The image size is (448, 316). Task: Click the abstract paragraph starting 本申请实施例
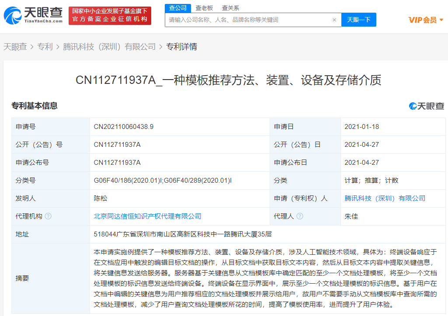click(265, 278)
